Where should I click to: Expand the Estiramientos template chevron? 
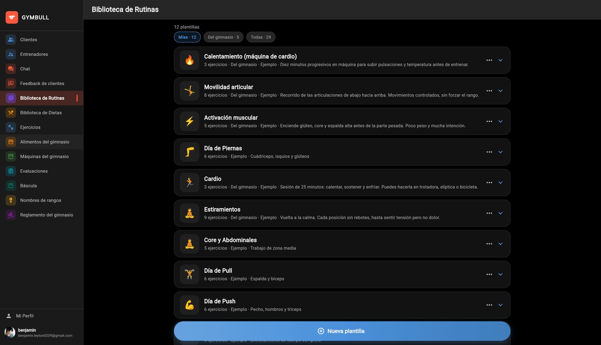[x=500, y=213]
